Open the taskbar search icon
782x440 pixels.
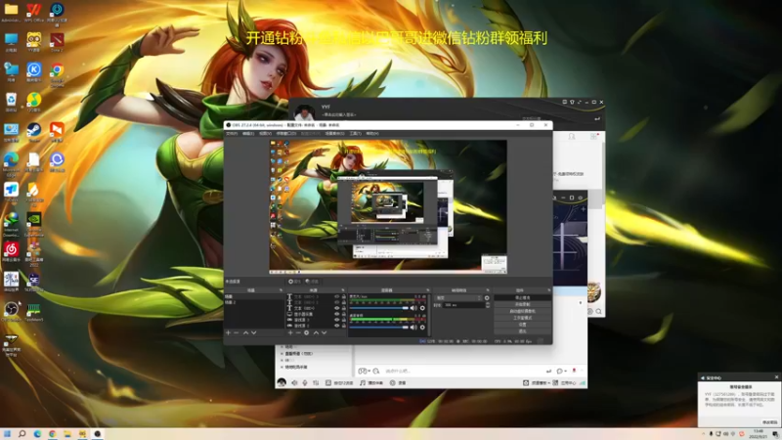click(x=22, y=434)
